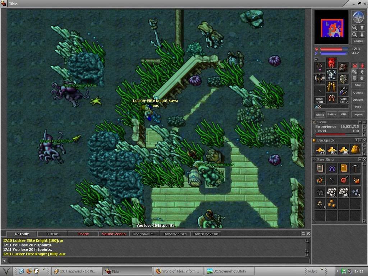This screenshot has height=276, width=368.
Task: Minimize the Skills panel
Action: [360, 122]
